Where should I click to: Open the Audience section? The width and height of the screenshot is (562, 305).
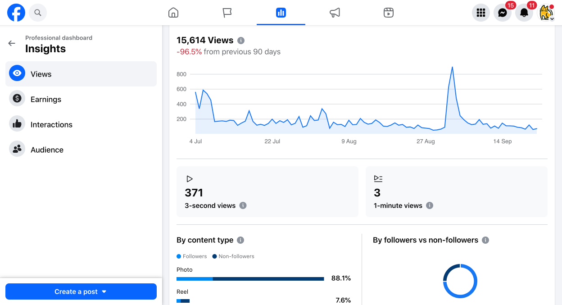click(81, 150)
